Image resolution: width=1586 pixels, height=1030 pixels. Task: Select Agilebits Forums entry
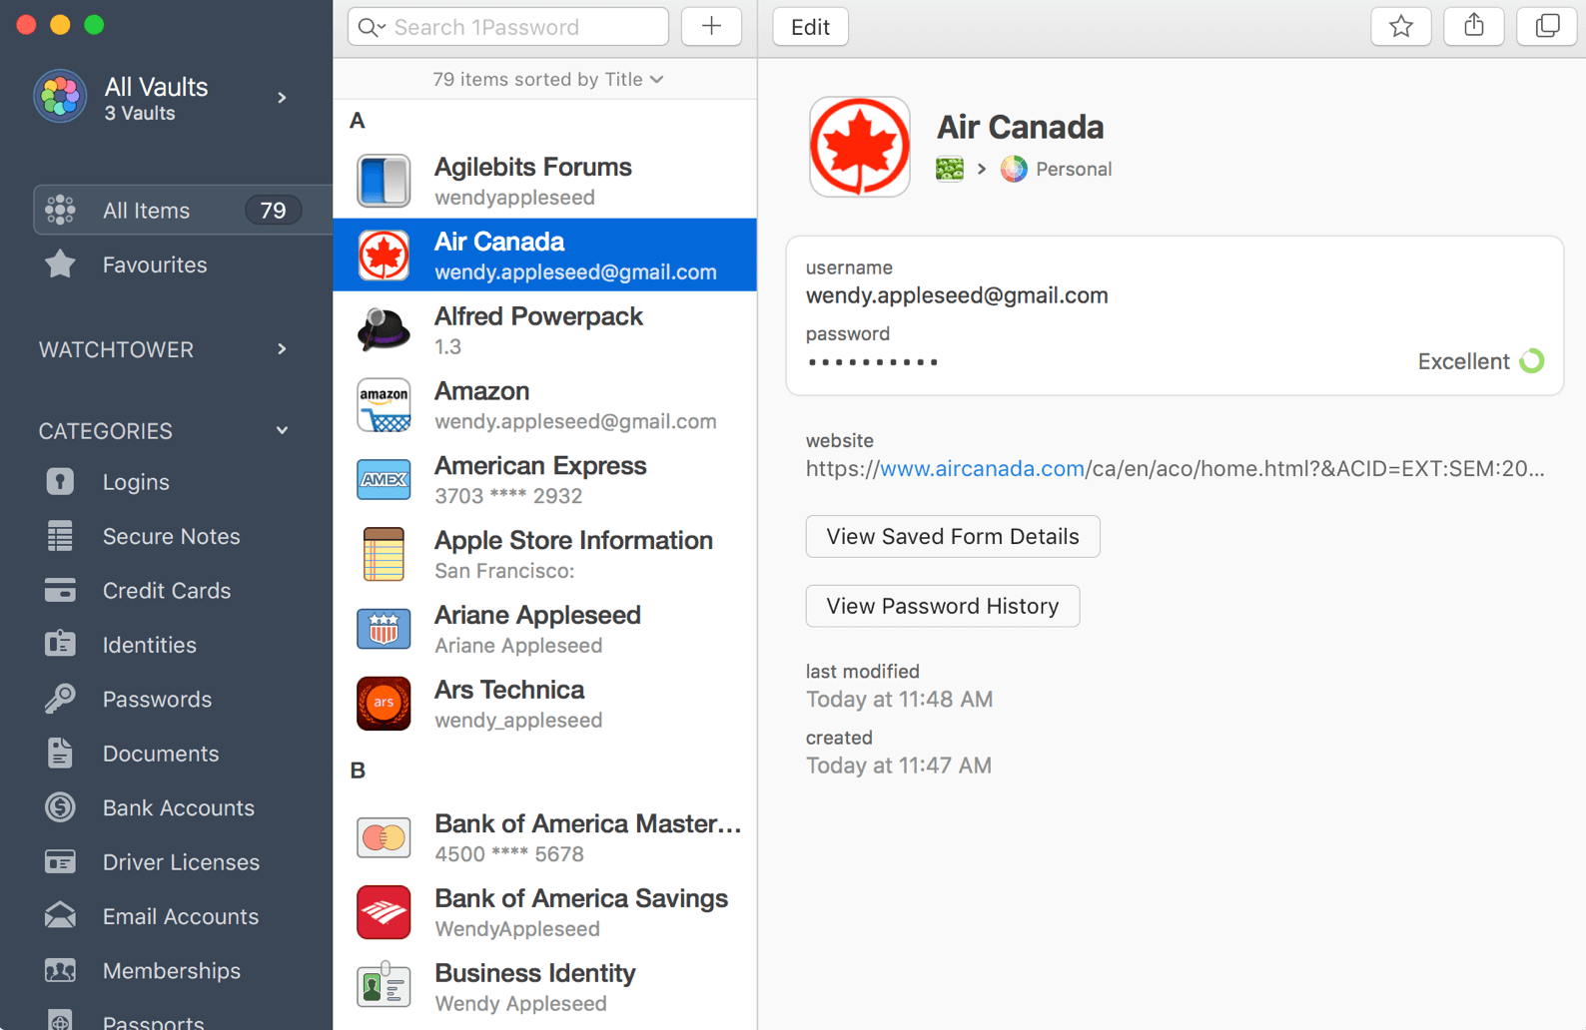(545, 181)
